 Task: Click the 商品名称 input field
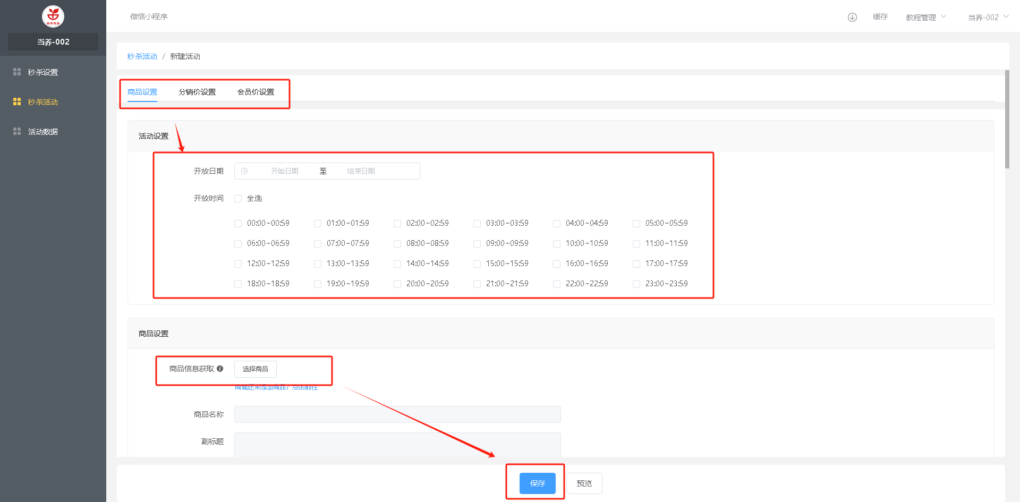point(397,414)
